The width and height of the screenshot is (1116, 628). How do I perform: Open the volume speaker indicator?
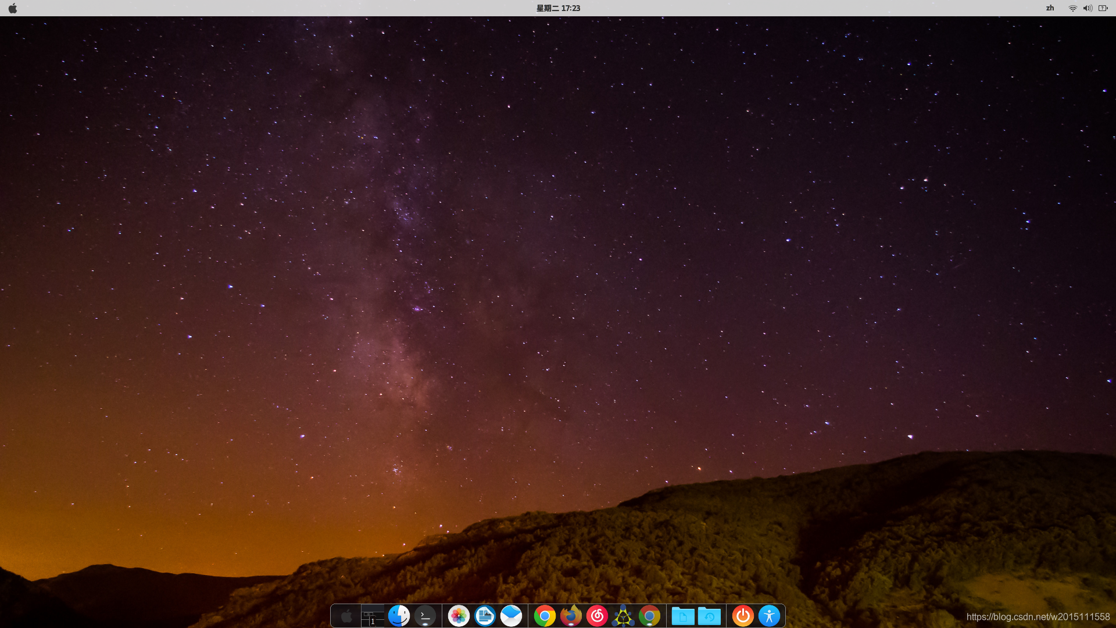(1087, 8)
